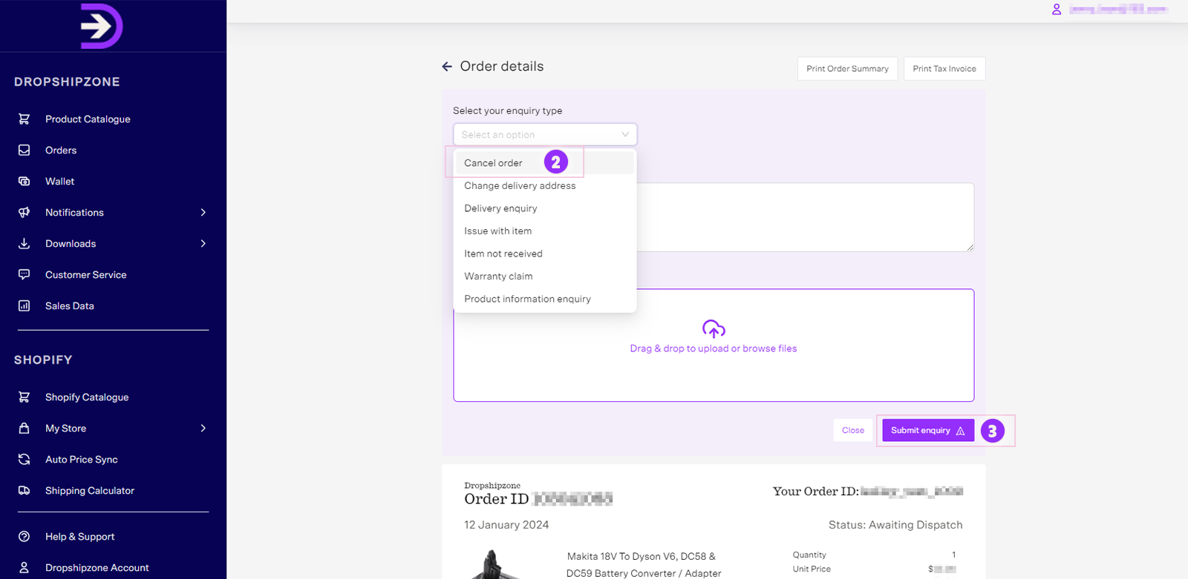Click the Makita battery converter product name
1188x579 pixels.
click(x=643, y=565)
